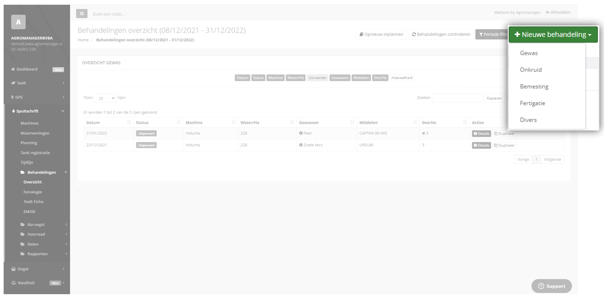Sort table by Water/Ha column
This screenshot has height=303, width=604.
coord(267,123)
